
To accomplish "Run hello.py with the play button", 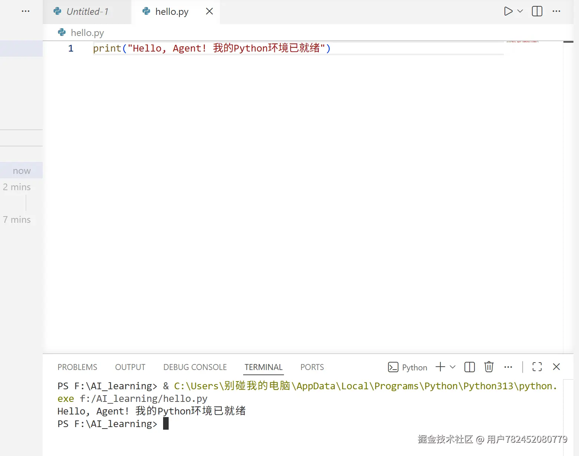I will 508,11.
